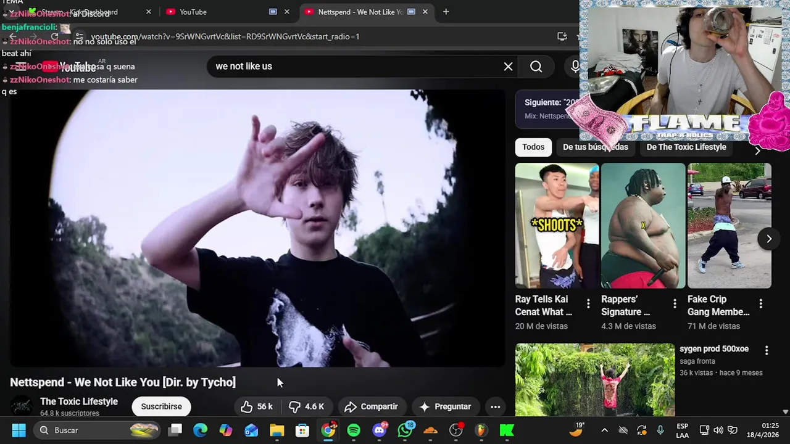790x444 pixels.
Task: Open Kick app from the taskbar
Action: point(507,430)
